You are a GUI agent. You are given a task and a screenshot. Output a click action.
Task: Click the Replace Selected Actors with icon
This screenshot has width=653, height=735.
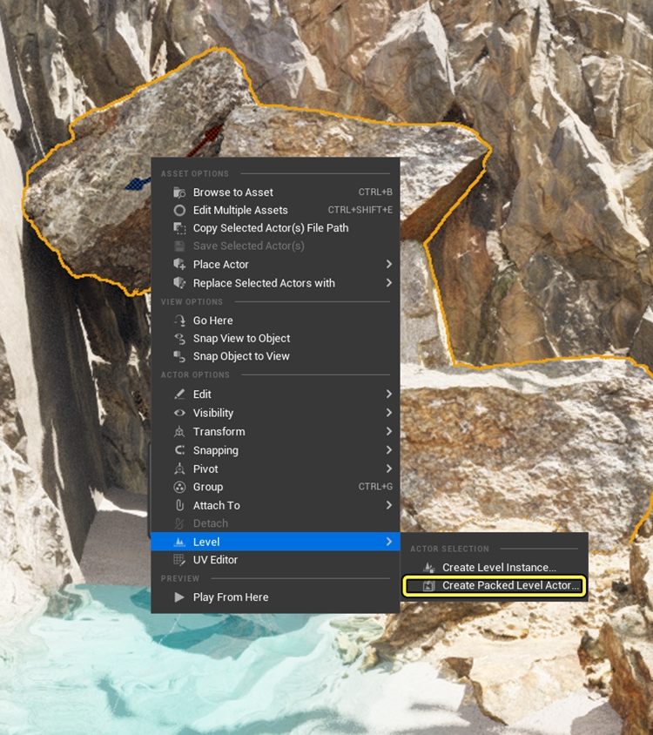[x=179, y=283]
